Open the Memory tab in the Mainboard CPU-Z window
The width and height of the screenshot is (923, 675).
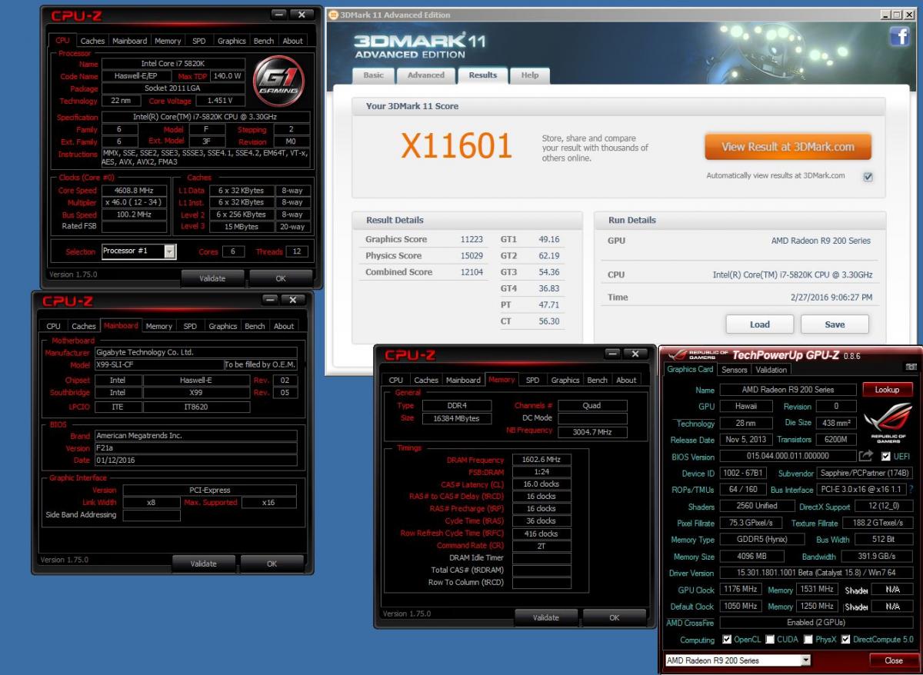(158, 326)
